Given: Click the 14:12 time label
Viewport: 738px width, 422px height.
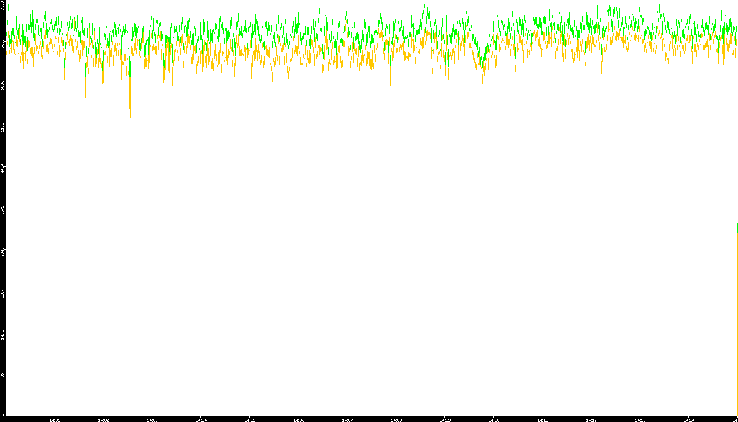Looking at the screenshot, I should click(x=591, y=420).
